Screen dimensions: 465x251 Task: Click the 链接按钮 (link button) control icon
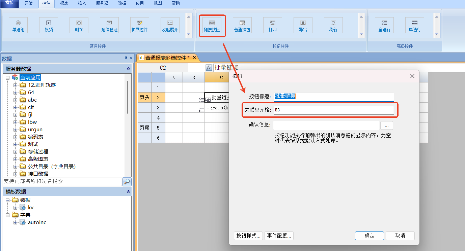click(212, 26)
